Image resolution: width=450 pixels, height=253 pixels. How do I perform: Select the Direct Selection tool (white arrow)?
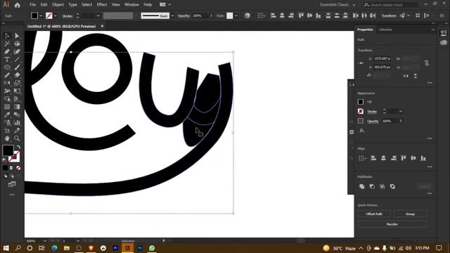point(17,36)
